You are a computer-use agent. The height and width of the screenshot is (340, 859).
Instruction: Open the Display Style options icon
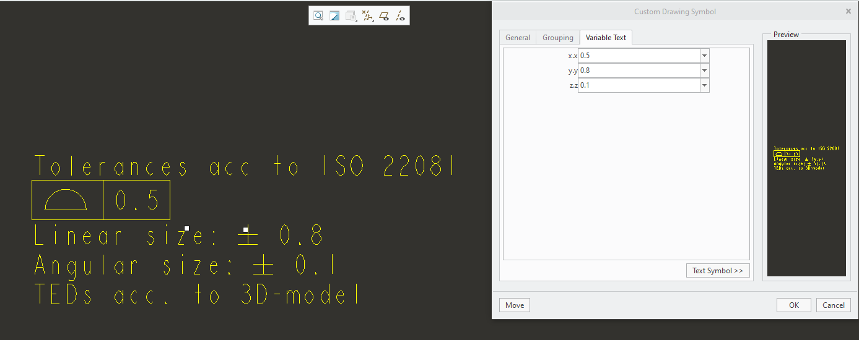351,16
